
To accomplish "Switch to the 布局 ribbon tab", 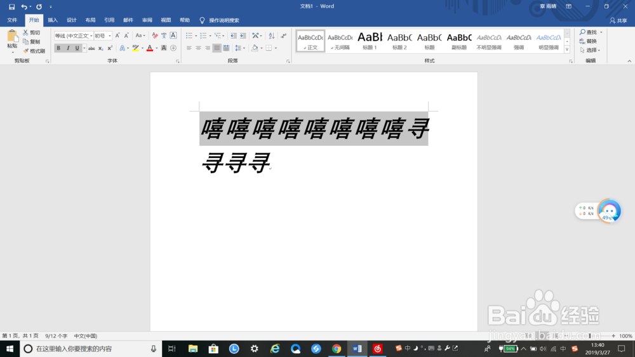I will click(90, 20).
